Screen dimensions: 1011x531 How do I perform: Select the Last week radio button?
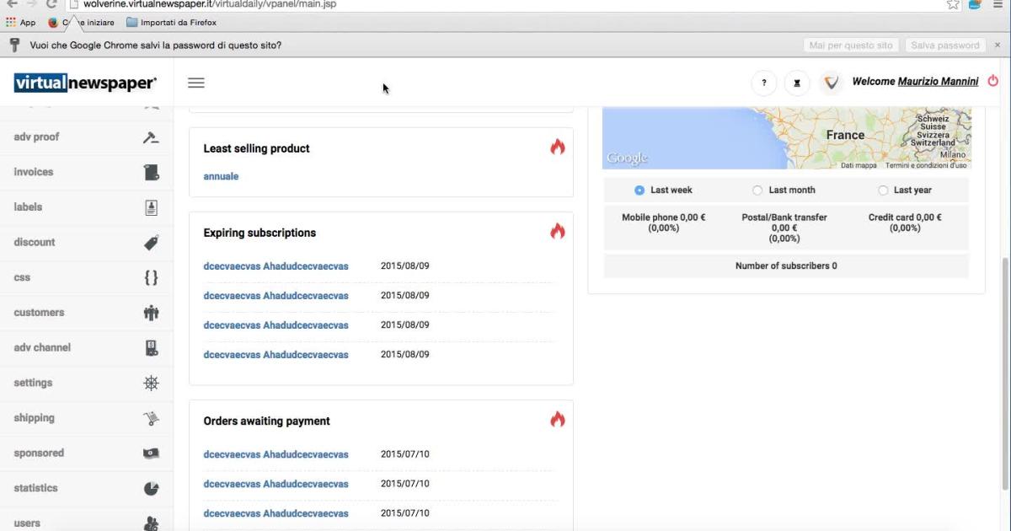coord(639,190)
